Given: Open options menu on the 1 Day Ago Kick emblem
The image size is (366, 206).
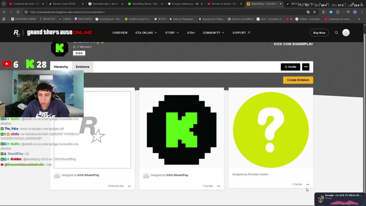Looking at the screenshot, I should (218, 186).
